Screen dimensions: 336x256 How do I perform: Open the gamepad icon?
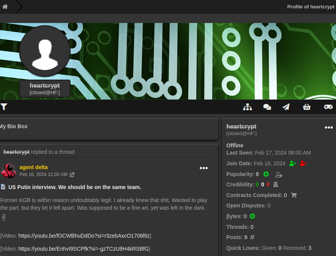(328, 107)
